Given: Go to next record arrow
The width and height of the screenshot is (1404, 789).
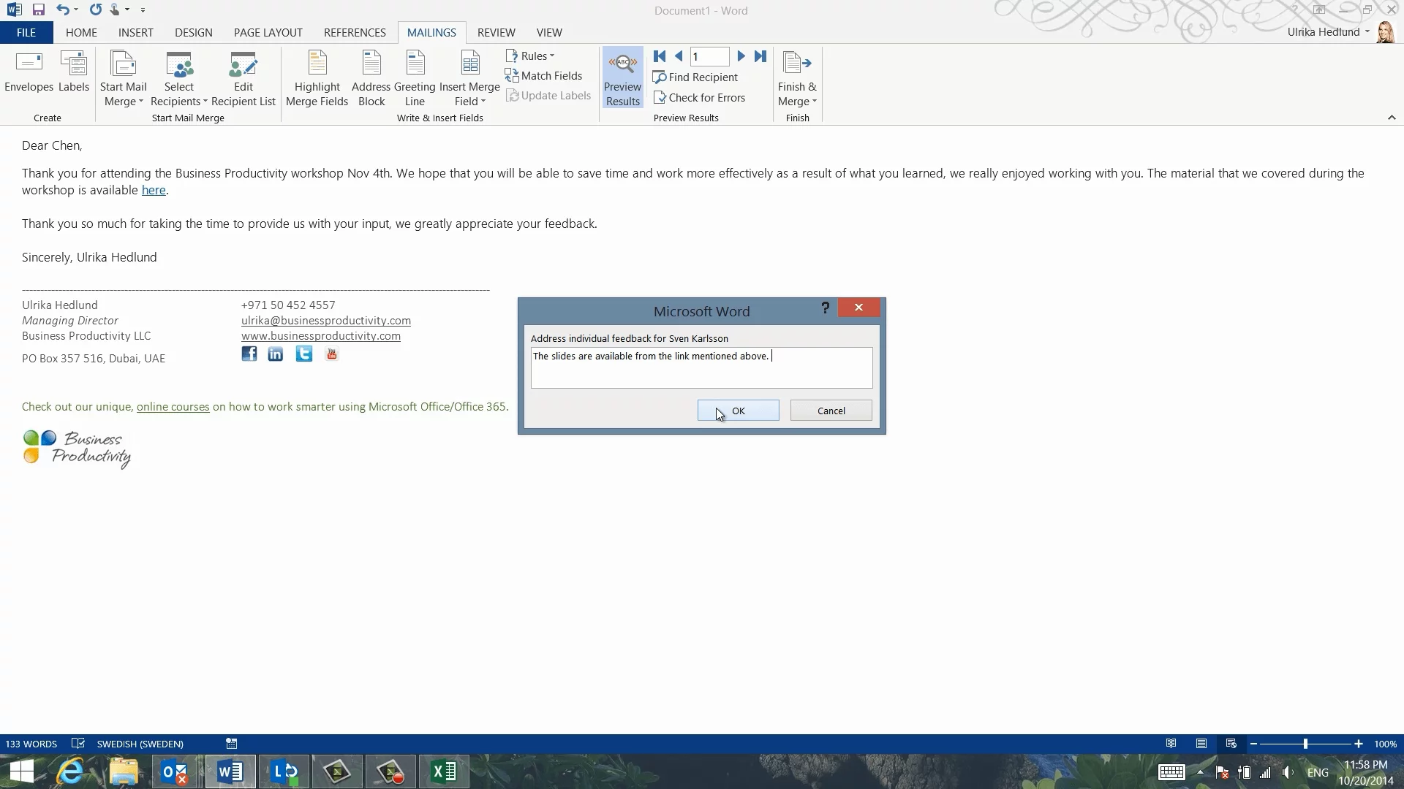Looking at the screenshot, I should point(741,56).
